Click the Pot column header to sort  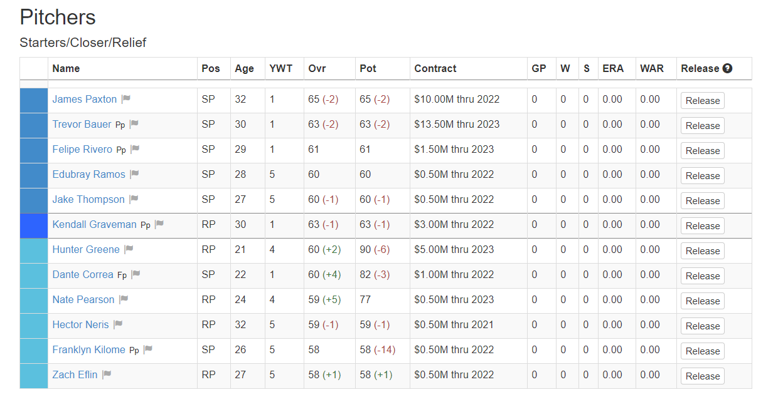(368, 68)
